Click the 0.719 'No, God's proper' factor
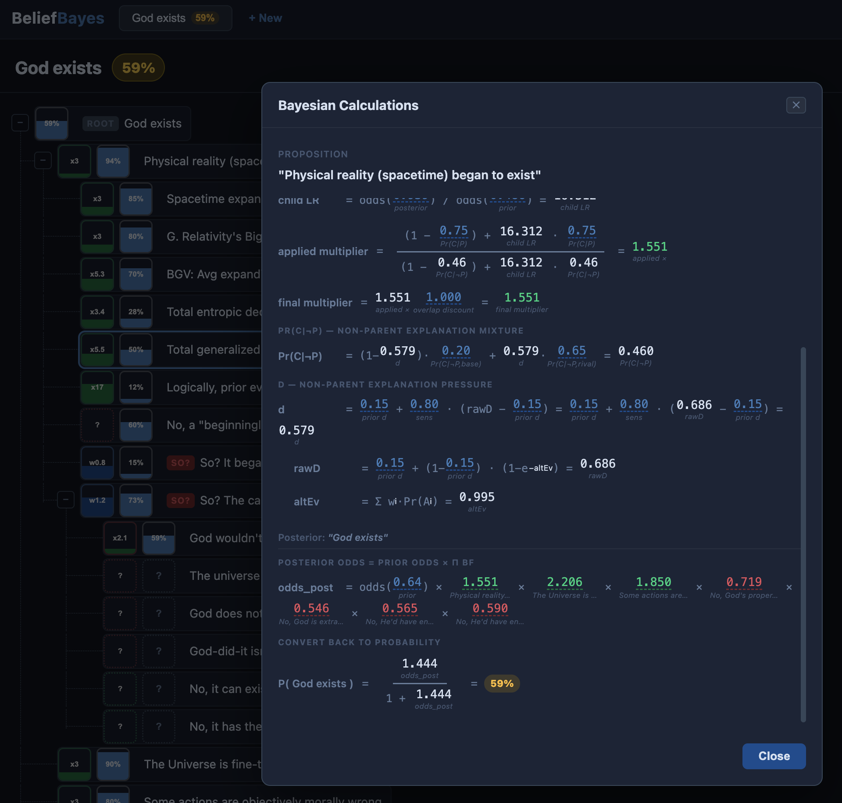 coord(744,582)
